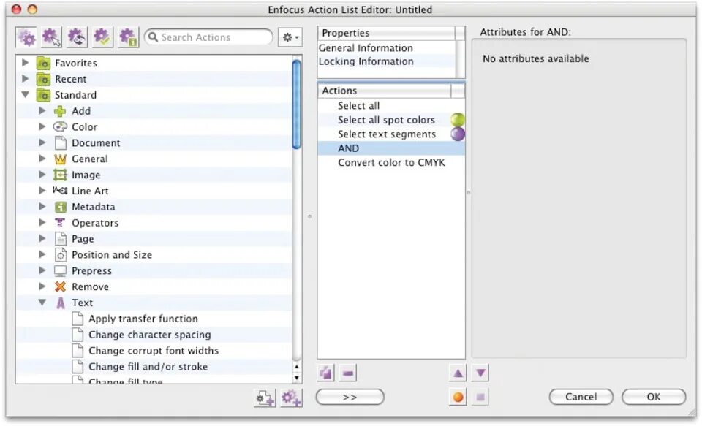Screen dimensions: 702x426
Task: Click the green sphere beside spot colors
Action: (x=458, y=120)
